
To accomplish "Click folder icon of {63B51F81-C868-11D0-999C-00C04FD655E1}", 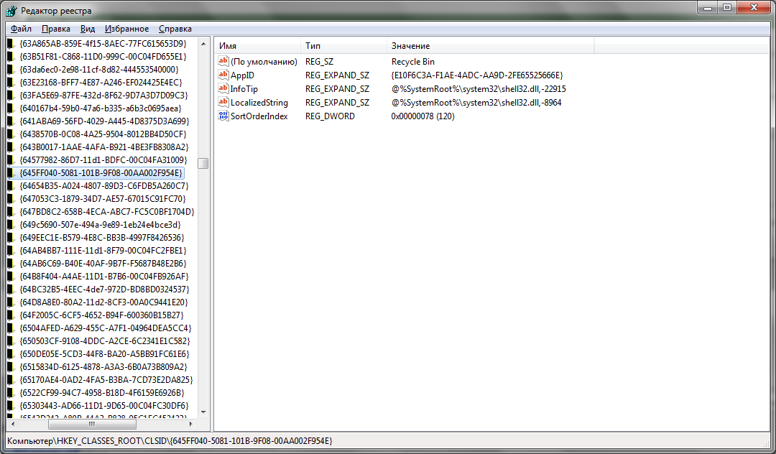I will [10, 56].
